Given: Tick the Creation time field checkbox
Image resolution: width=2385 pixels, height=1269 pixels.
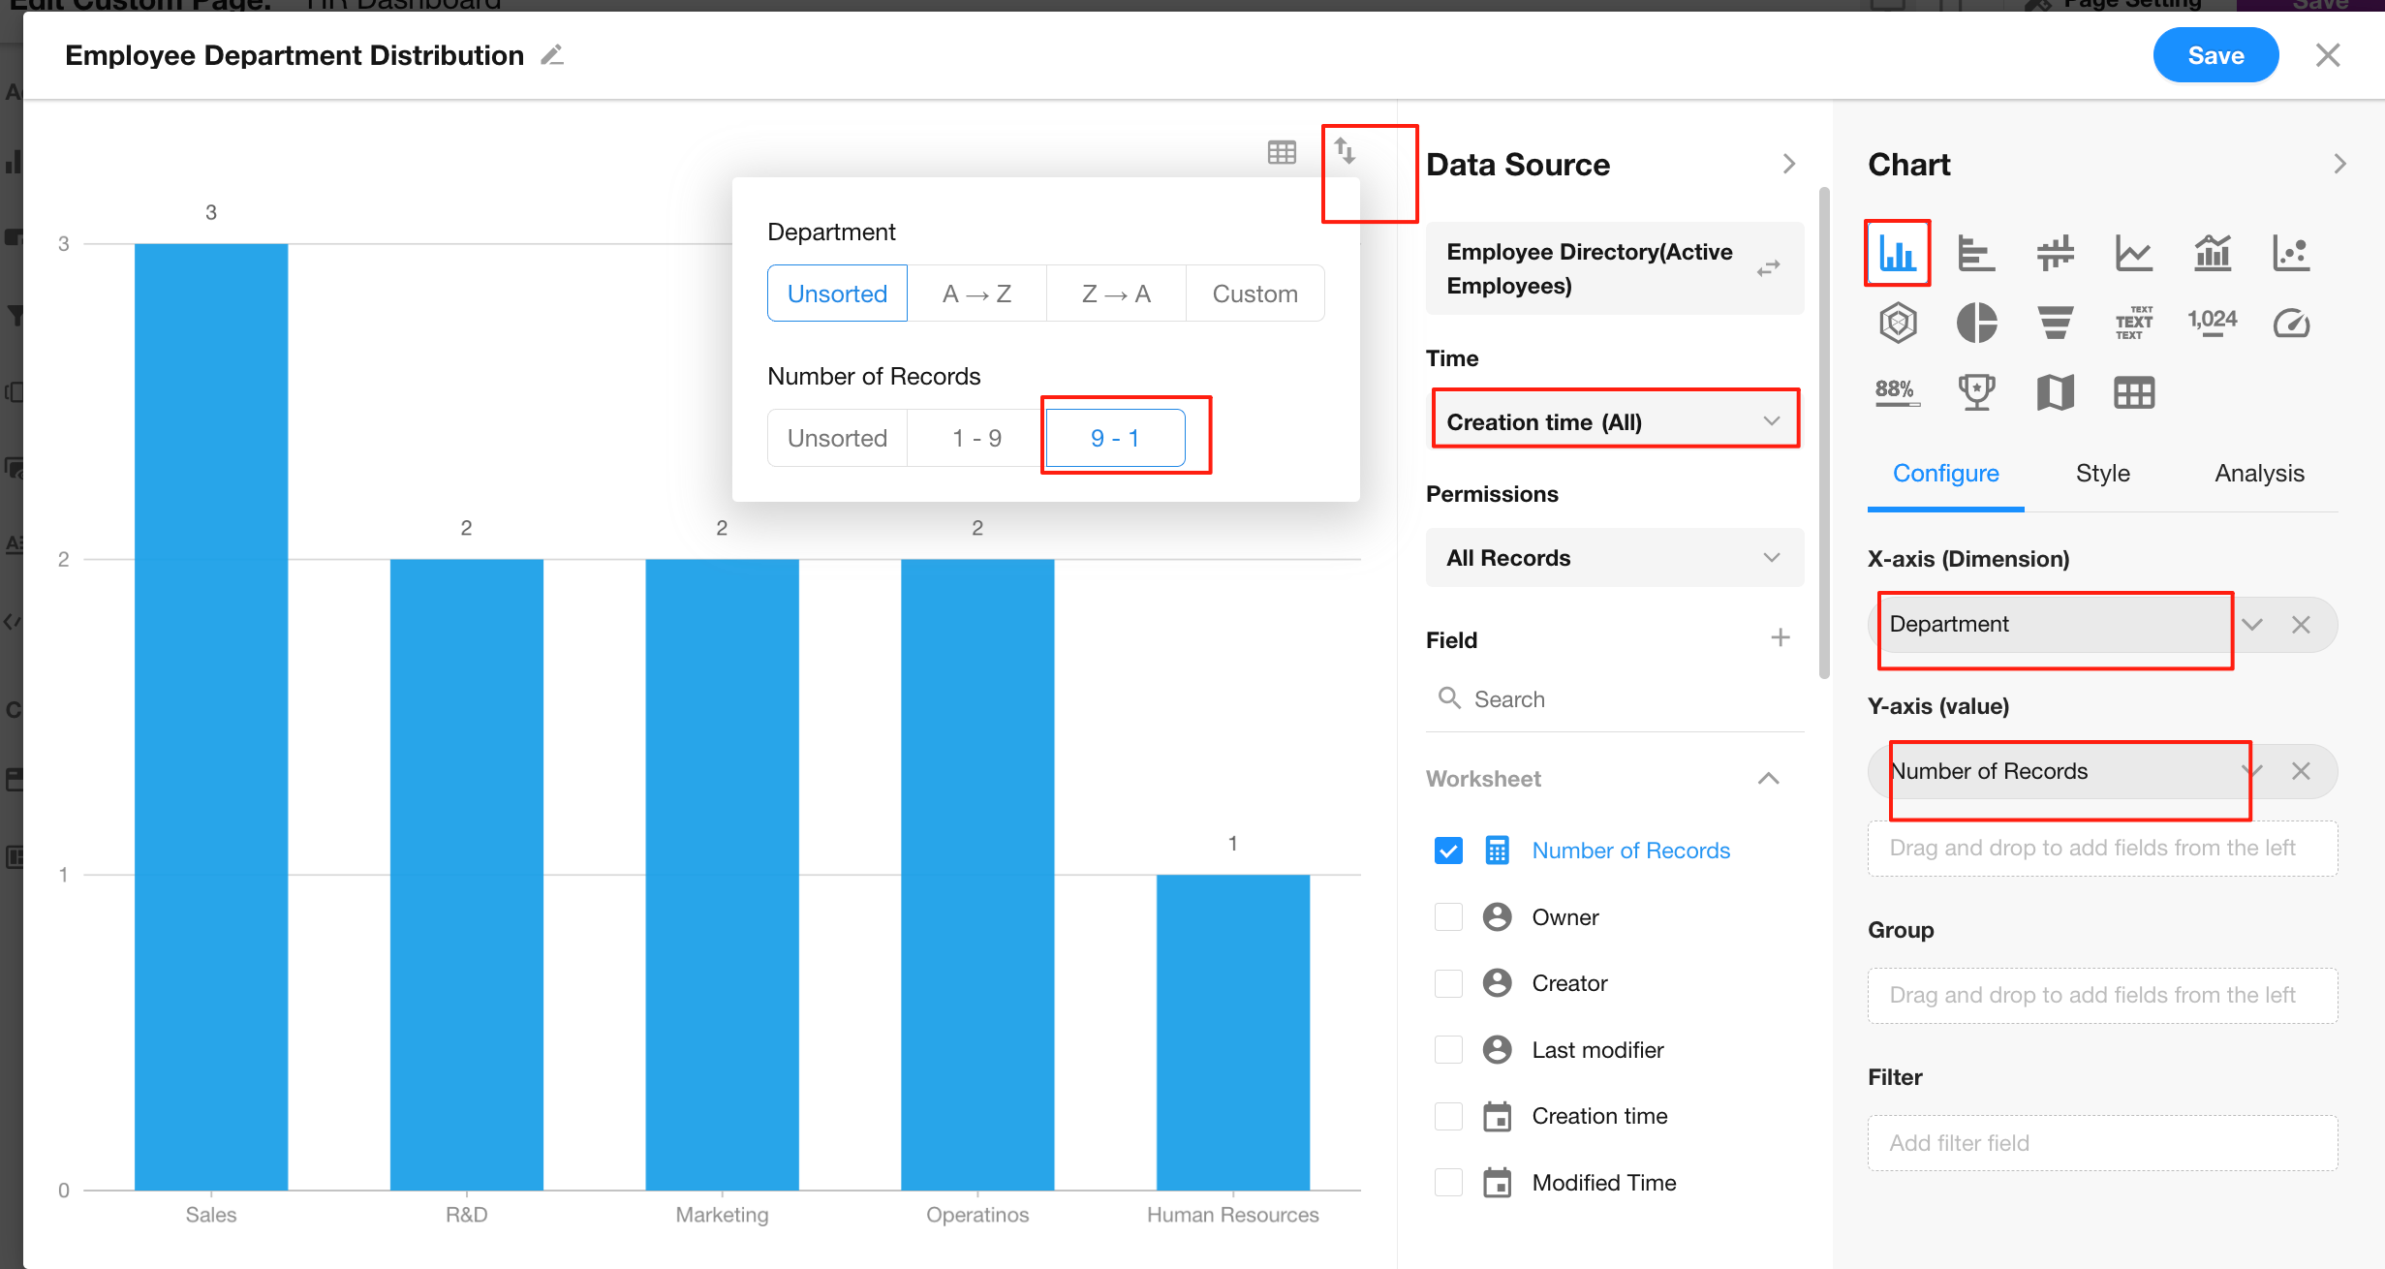Looking at the screenshot, I should (1448, 1116).
